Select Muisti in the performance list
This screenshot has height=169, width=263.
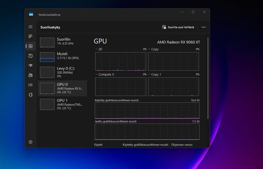click(62, 57)
